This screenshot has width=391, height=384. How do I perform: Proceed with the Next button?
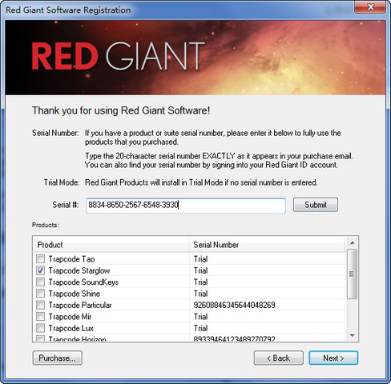coord(333,358)
